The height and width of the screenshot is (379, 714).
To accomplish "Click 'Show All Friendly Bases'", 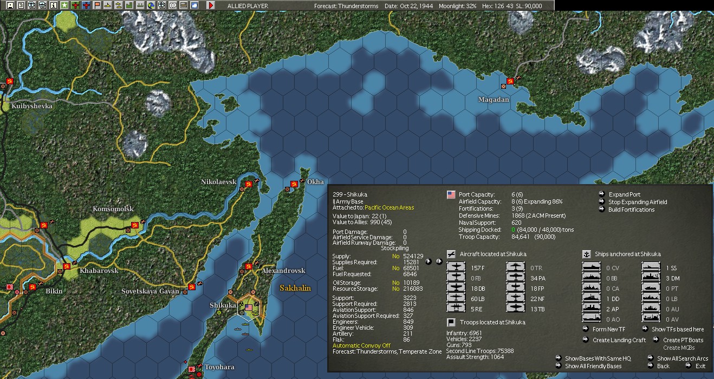I will pyautogui.click(x=593, y=366).
